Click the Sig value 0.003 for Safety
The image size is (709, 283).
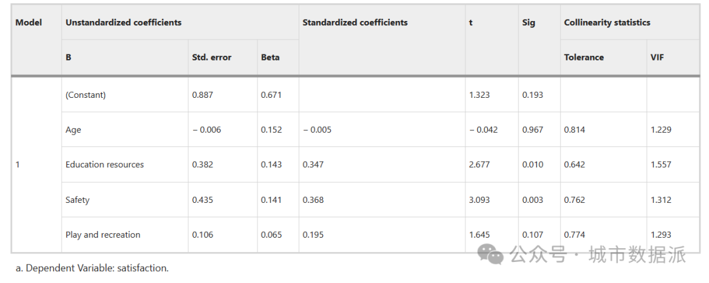point(532,200)
